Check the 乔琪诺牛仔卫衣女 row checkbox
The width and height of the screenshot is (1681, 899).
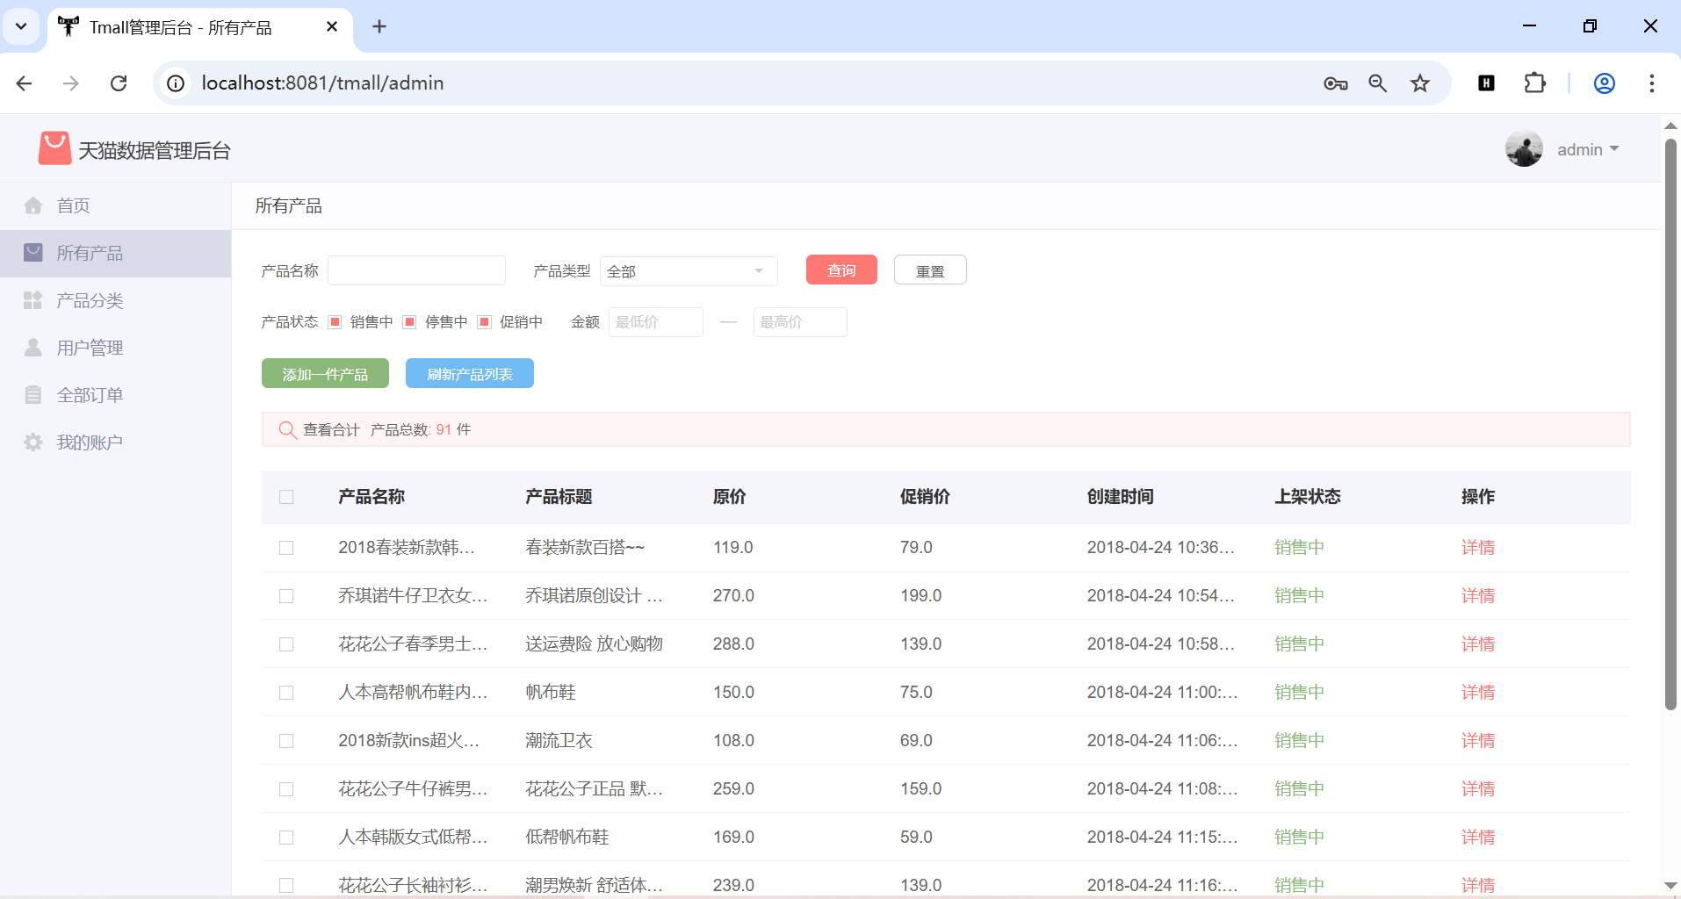[x=286, y=596]
